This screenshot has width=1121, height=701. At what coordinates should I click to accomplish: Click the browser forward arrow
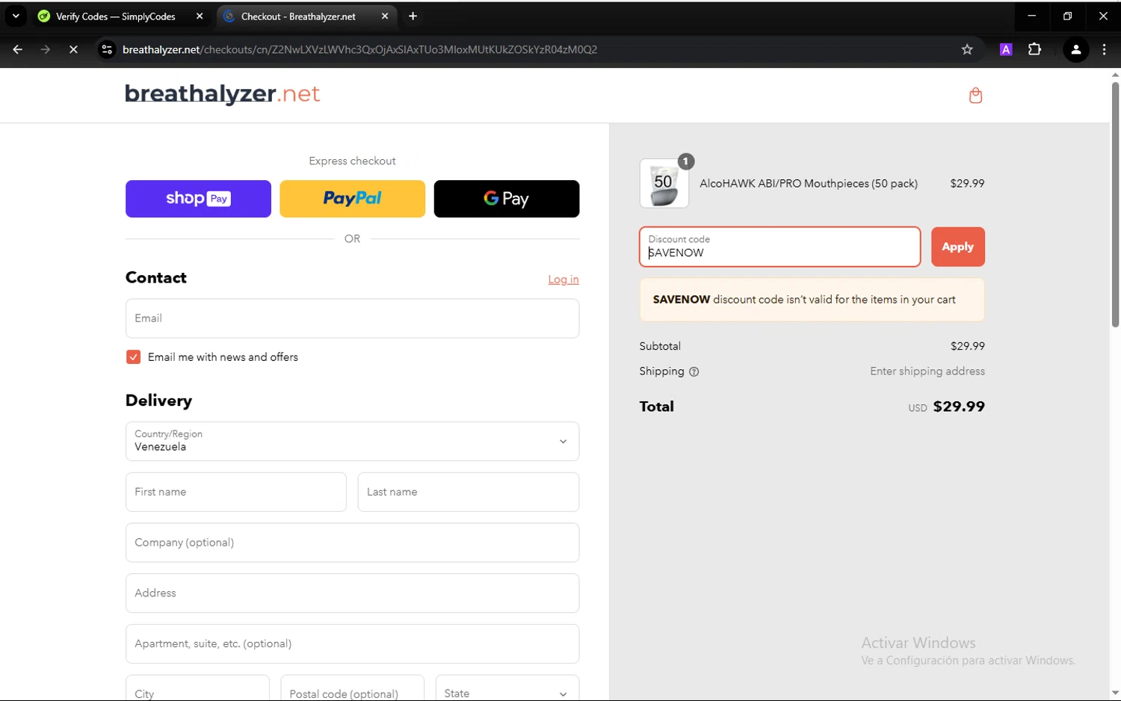point(46,49)
